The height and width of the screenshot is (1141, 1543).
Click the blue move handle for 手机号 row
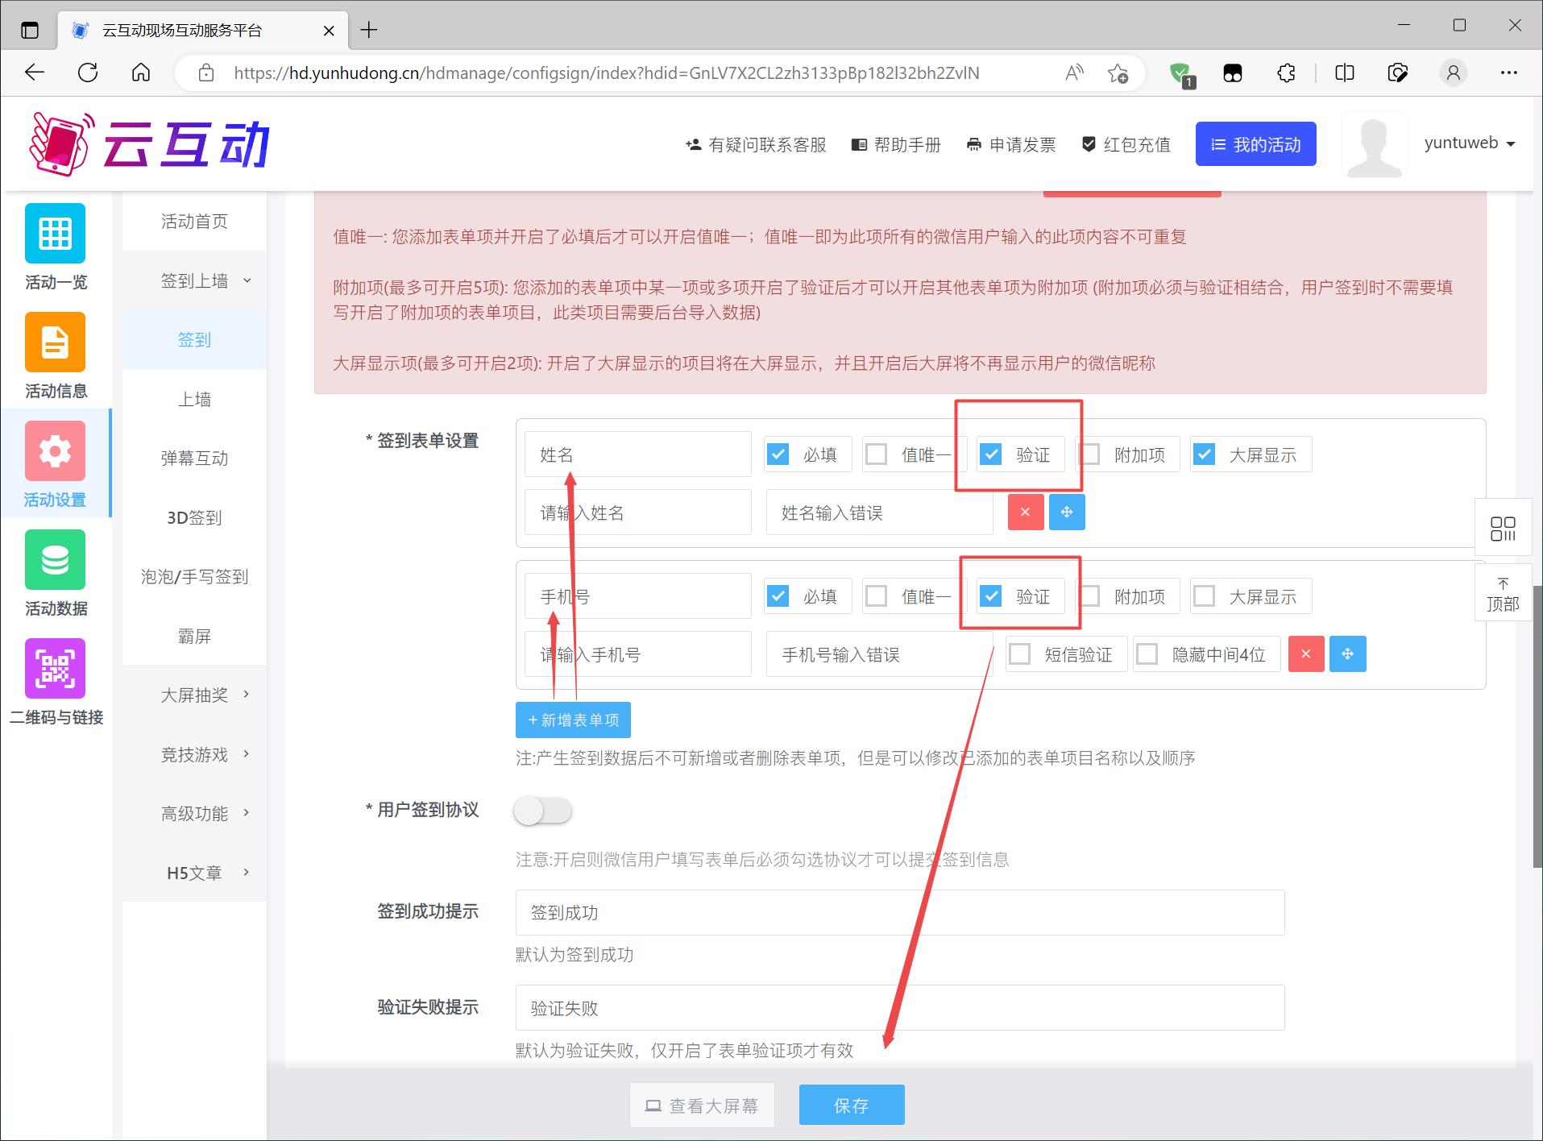(1347, 654)
